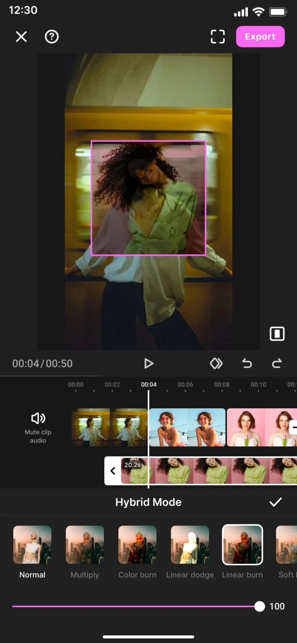Apply the Linear dodge blend mode

[x=190, y=552]
